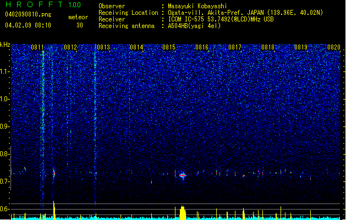This screenshot has width=346, height=220.
Task: Click the kHz axis unit label
Action: (5, 45)
